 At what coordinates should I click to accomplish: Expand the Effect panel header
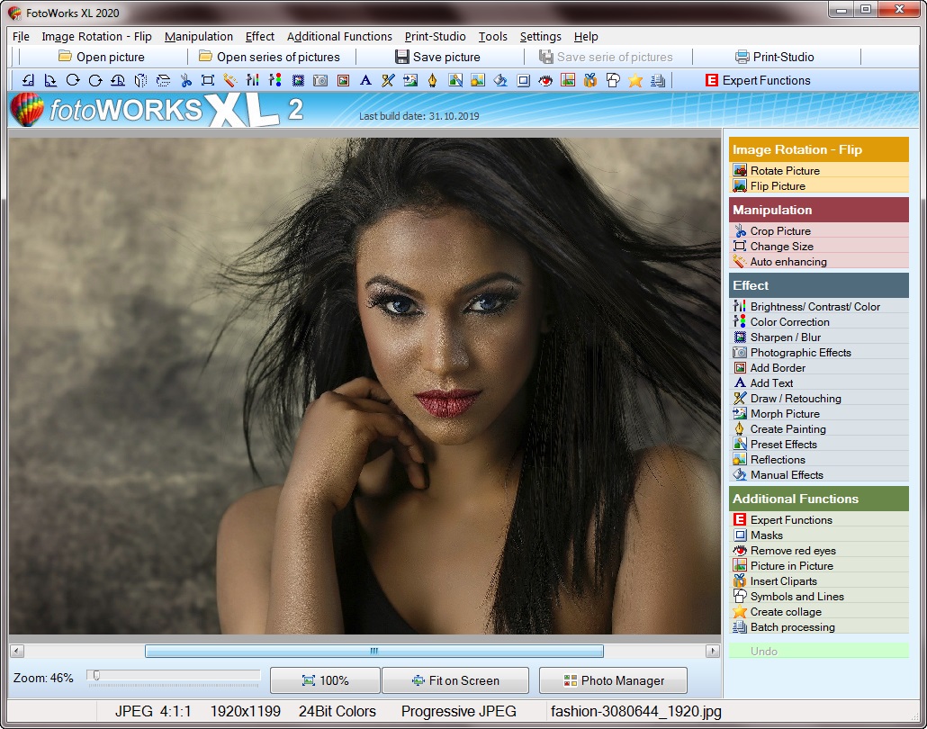(x=819, y=284)
